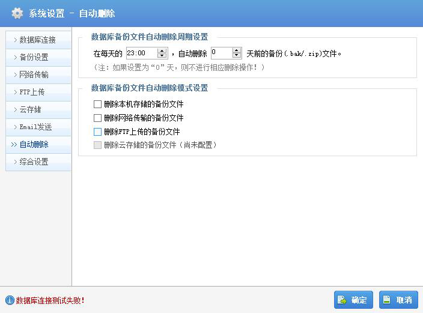Select 自动删除 in sidebar
The image size is (423, 313).
[38, 144]
